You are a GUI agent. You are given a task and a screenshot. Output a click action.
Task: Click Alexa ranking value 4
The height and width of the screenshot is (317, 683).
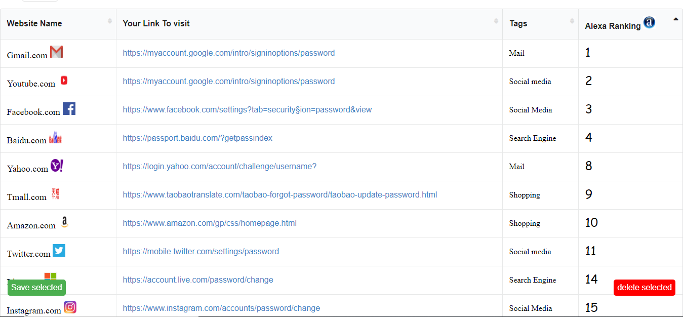pyautogui.click(x=588, y=137)
